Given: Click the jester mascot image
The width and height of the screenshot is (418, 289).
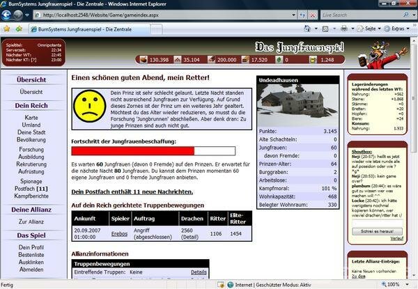Looking at the screenshot, I should coord(382,55).
